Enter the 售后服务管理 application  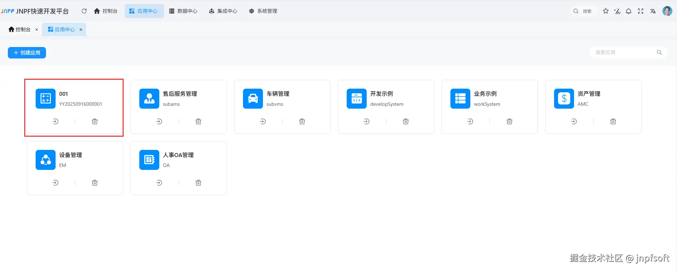point(159,121)
